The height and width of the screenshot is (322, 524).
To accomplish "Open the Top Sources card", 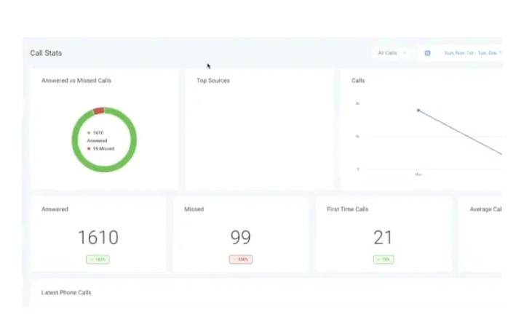I will (x=258, y=131).
